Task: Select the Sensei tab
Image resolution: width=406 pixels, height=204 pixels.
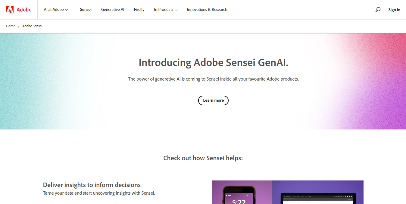Action: tap(86, 10)
